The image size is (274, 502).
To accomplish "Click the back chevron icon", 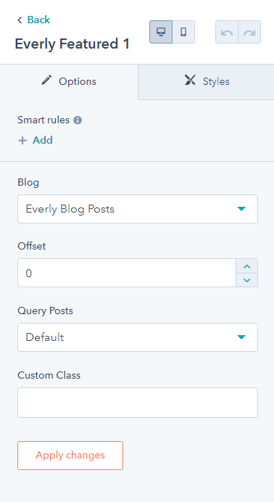I will (20, 20).
